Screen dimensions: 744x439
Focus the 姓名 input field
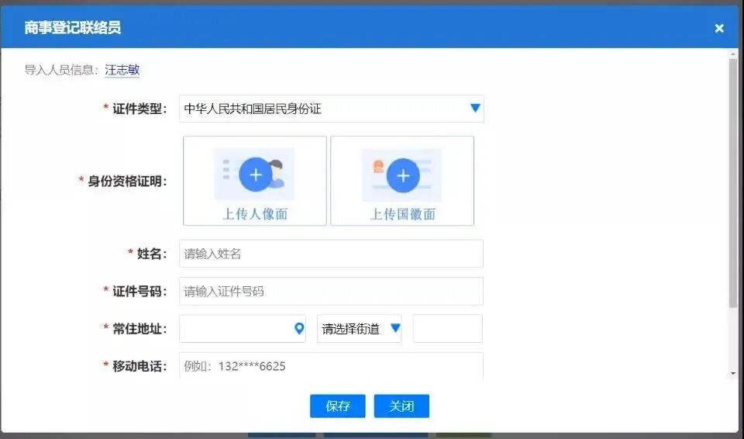[x=331, y=254]
